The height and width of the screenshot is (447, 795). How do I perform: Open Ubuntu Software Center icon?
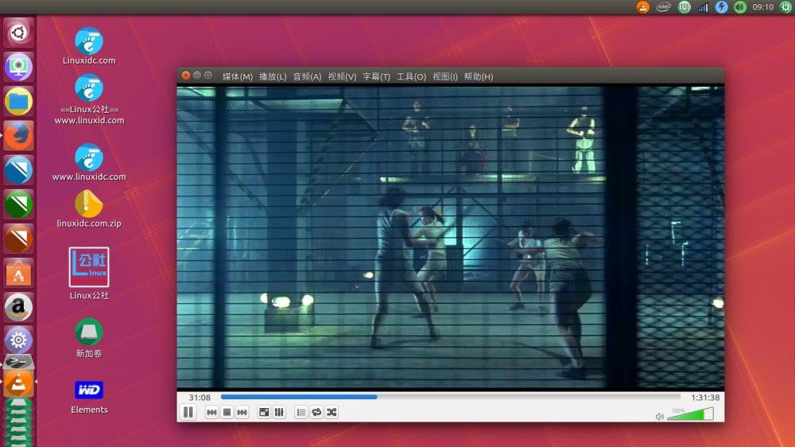(x=18, y=273)
